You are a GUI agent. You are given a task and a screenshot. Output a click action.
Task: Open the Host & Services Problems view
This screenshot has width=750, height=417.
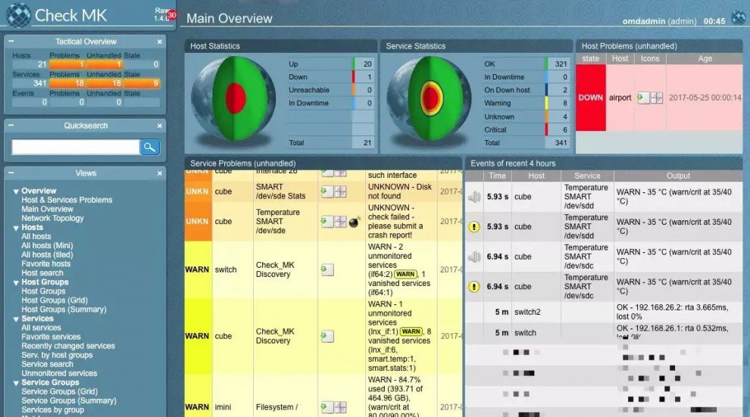67,200
